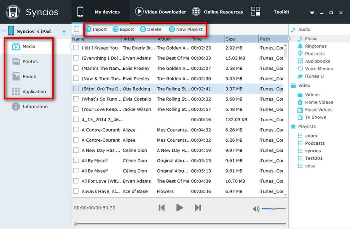Select the "A Contre-Courant" first row

(x=177, y=130)
